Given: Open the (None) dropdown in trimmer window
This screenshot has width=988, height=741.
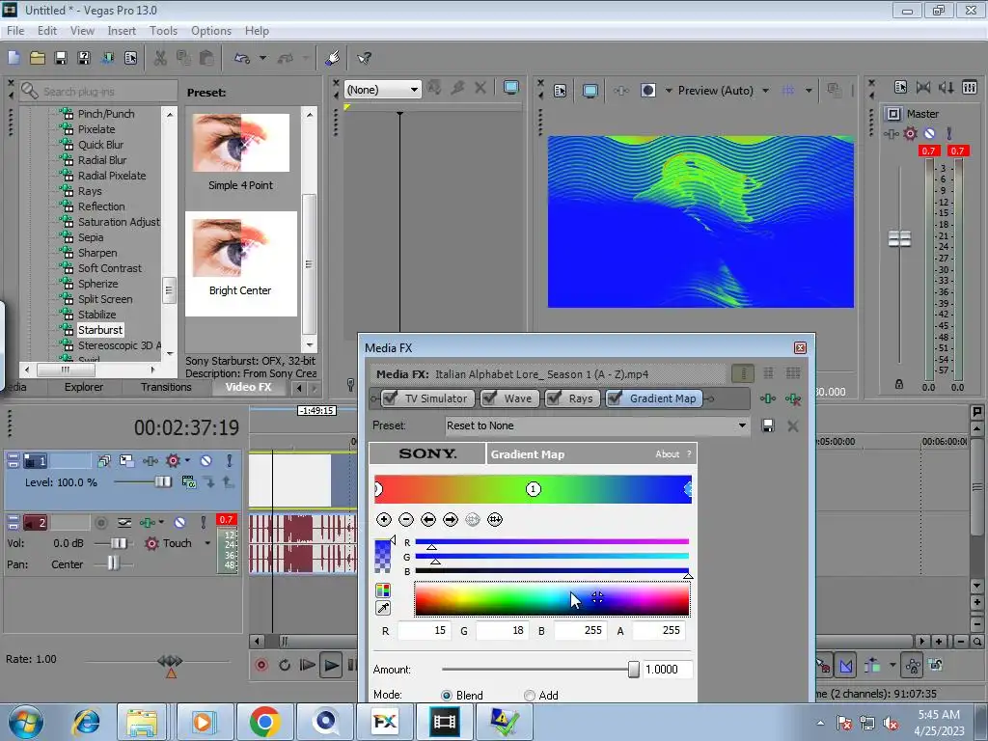Looking at the screenshot, I should pos(382,90).
